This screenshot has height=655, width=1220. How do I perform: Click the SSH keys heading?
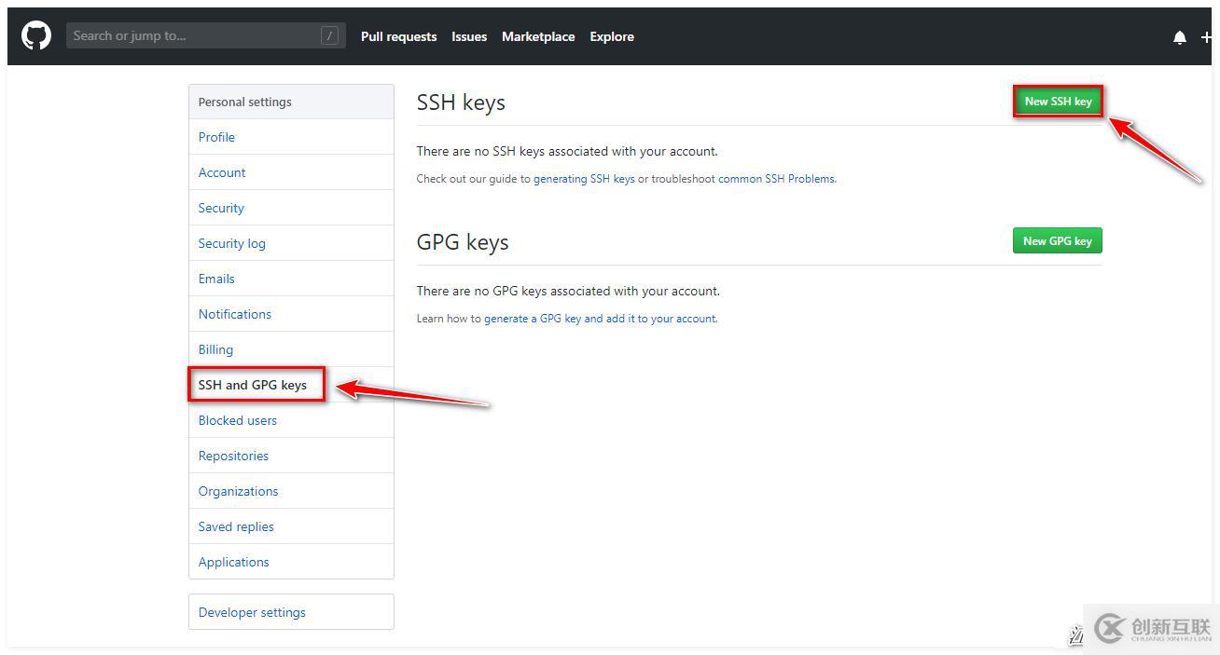pyautogui.click(x=461, y=102)
